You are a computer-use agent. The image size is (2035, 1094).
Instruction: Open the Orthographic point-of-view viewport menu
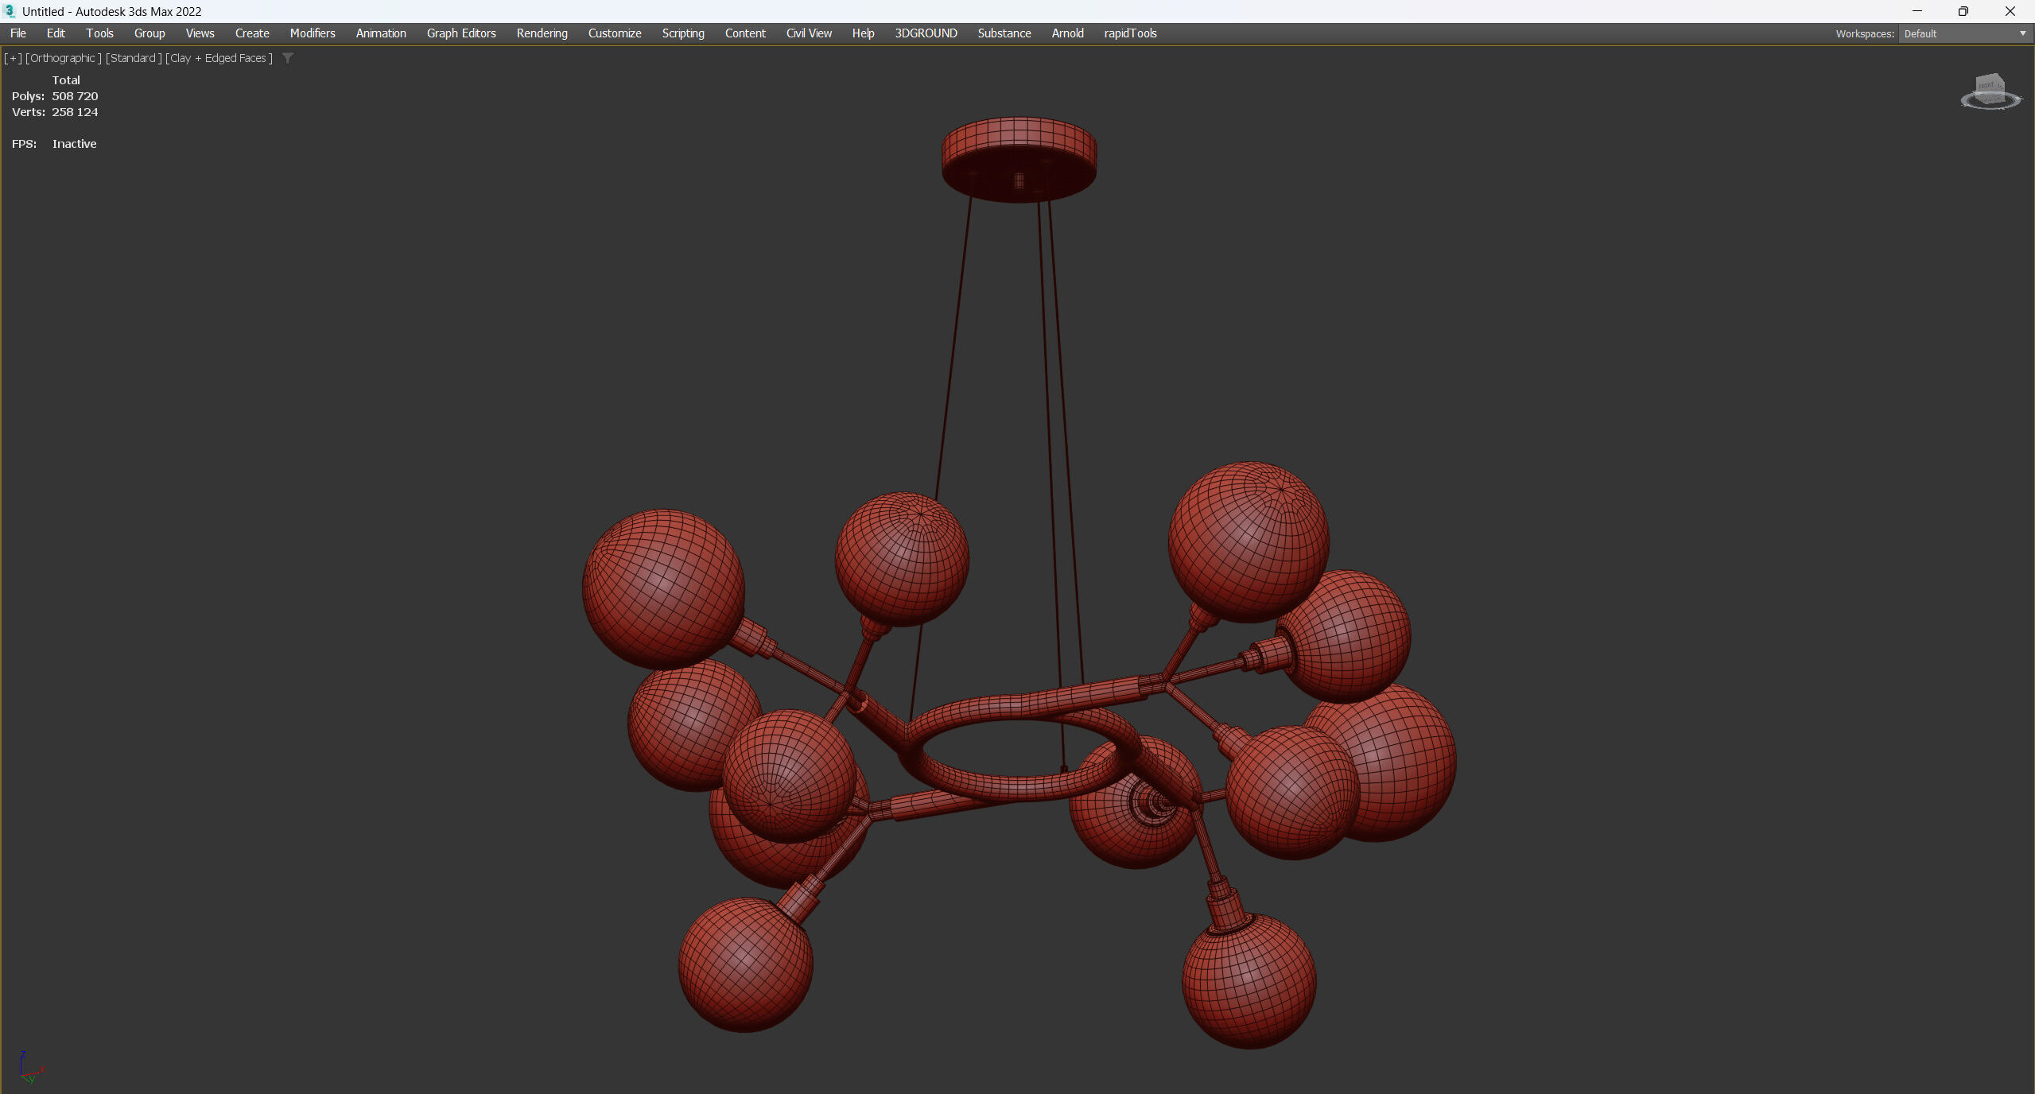(63, 58)
